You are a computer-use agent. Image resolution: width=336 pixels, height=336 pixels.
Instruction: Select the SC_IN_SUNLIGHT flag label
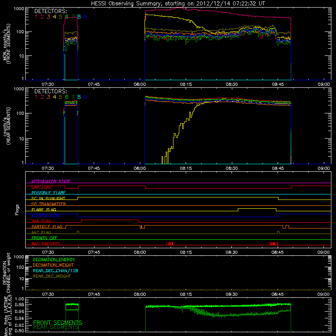[48, 198]
